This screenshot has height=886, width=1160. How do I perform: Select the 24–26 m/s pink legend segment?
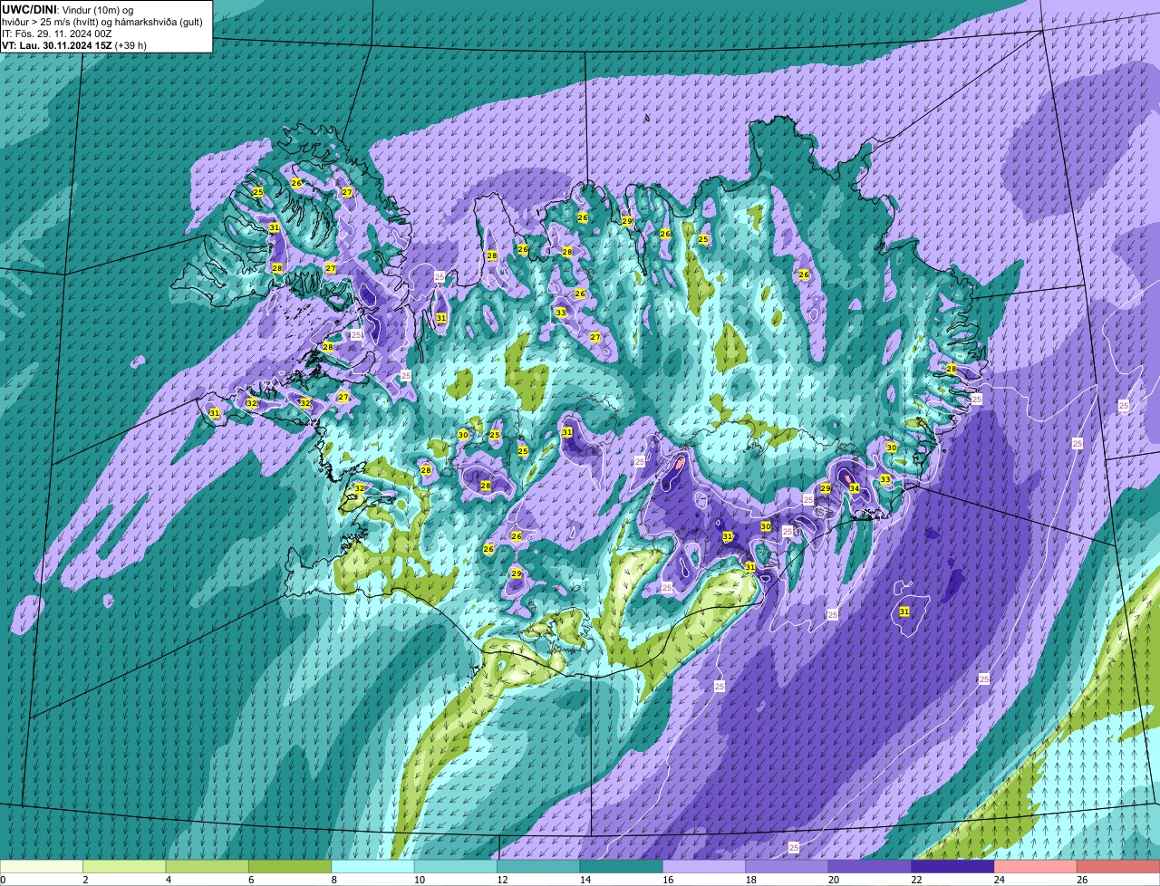point(1036,866)
